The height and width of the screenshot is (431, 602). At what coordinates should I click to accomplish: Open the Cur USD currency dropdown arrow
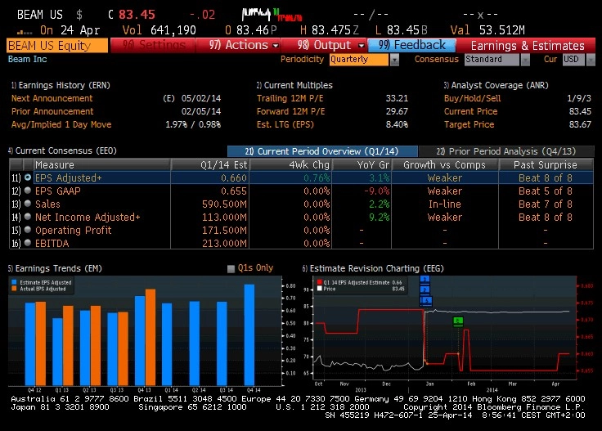tap(591, 60)
